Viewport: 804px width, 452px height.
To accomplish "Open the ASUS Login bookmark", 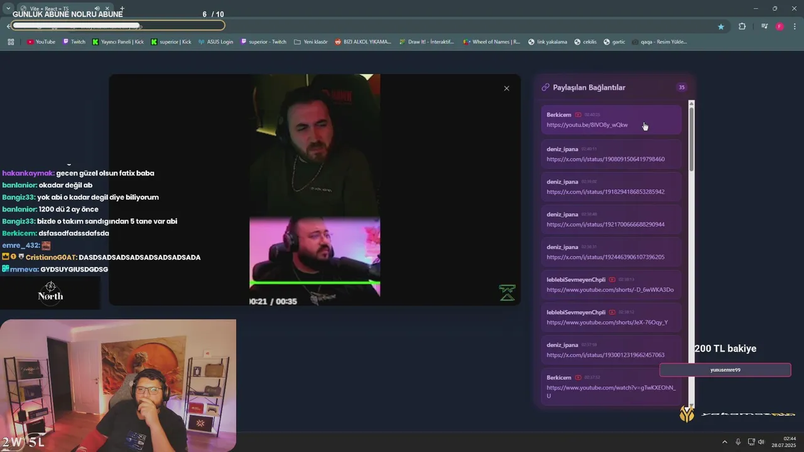I will [x=215, y=42].
